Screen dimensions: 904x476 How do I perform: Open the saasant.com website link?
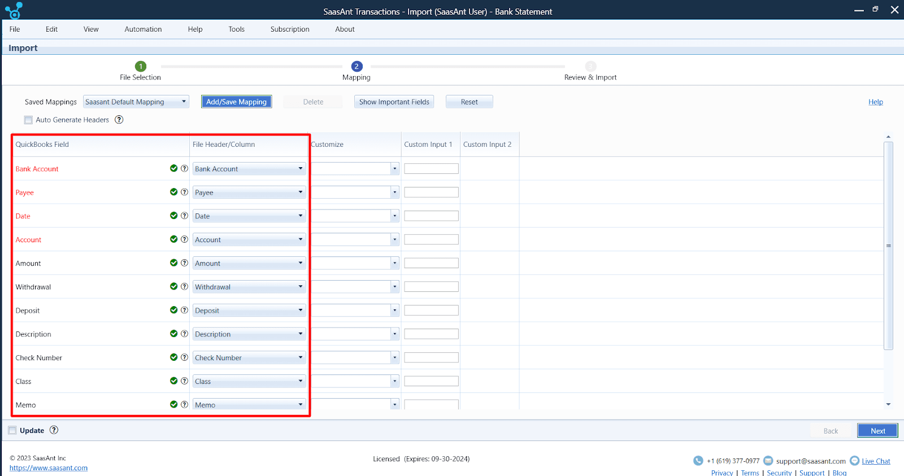(49, 468)
